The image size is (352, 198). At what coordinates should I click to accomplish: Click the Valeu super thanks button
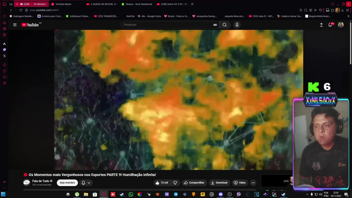[x=240, y=183]
